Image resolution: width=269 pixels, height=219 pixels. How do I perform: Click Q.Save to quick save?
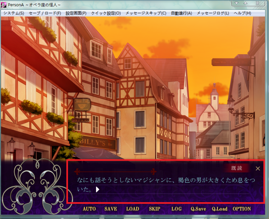tap(198, 209)
